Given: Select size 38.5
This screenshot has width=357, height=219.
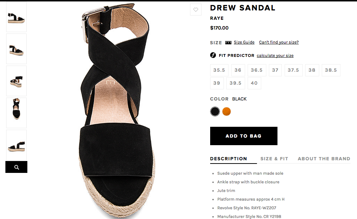Looking at the screenshot, I should (331, 70).
